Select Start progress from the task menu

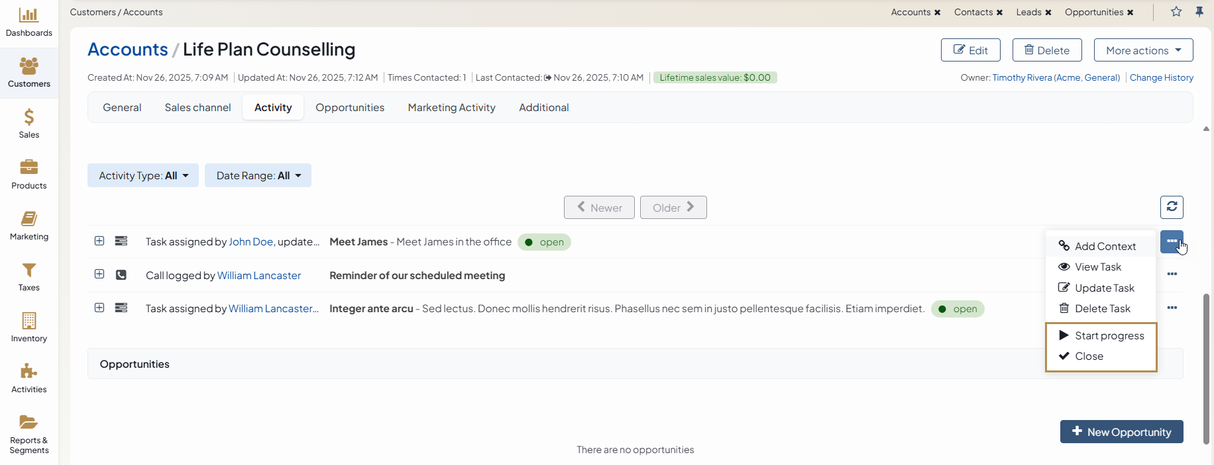coord(1109,335)
